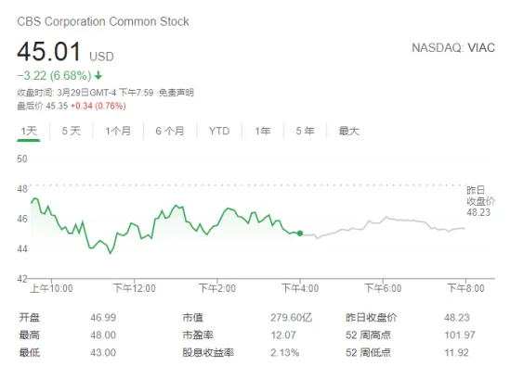Image resolution: width=510 pixels, height=379 pixels.
Task: Click the 盘后价 45.35 after-hours price
Action: [x=43, y=107]
